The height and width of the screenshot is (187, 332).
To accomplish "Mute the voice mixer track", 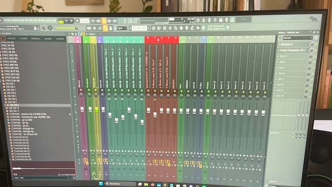I will (181, 91).
